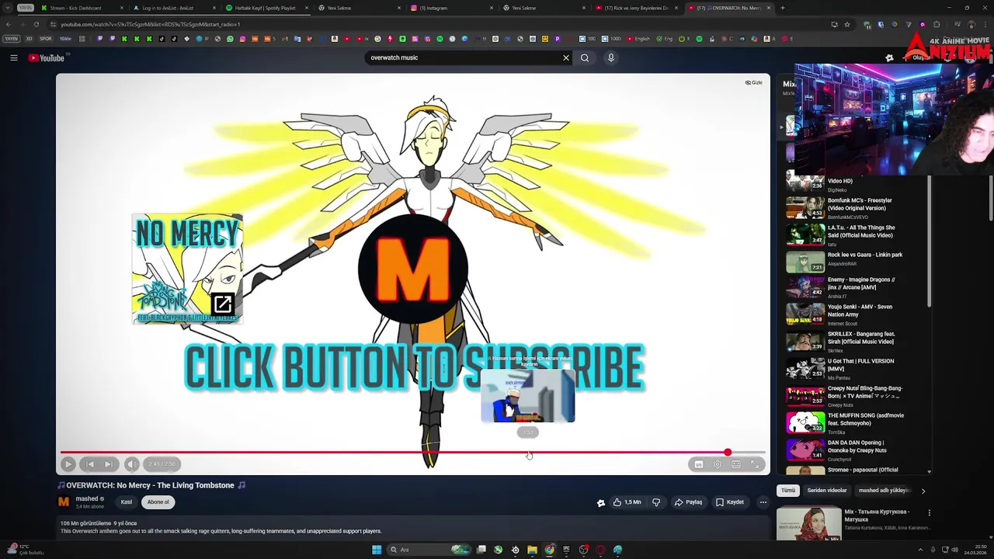
Task: Open the SPOR bookmark folder
Action: pos(45,38)
